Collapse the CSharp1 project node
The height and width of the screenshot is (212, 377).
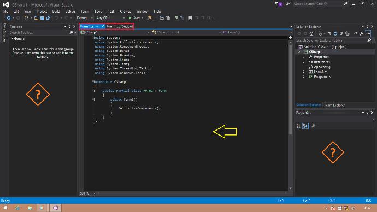pos(299,52)
